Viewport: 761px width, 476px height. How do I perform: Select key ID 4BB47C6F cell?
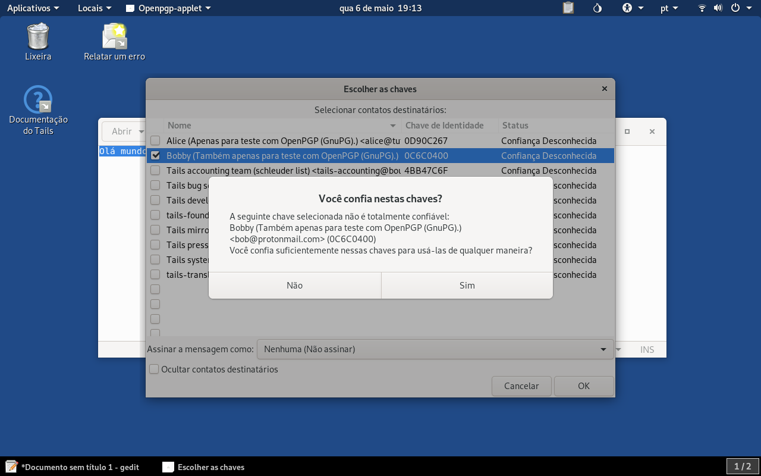426,171
